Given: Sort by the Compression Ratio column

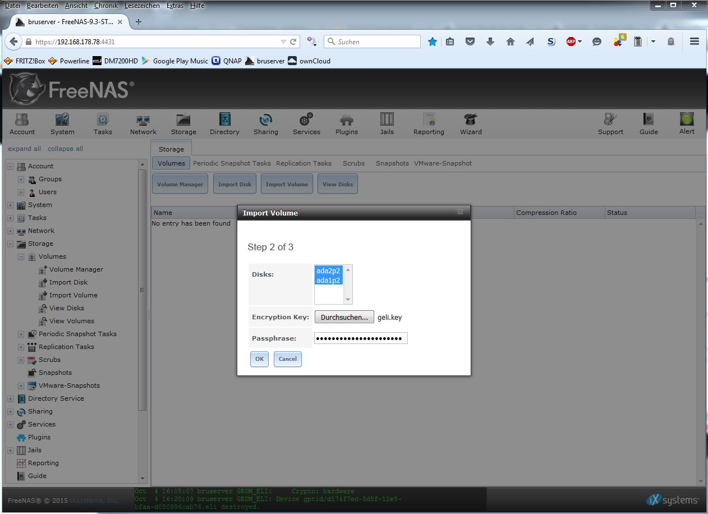Looking at the screenshot, I should tap(559, 213).
